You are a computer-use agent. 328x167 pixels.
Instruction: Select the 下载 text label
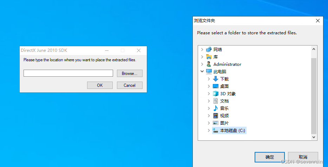(x=224, y=79)
